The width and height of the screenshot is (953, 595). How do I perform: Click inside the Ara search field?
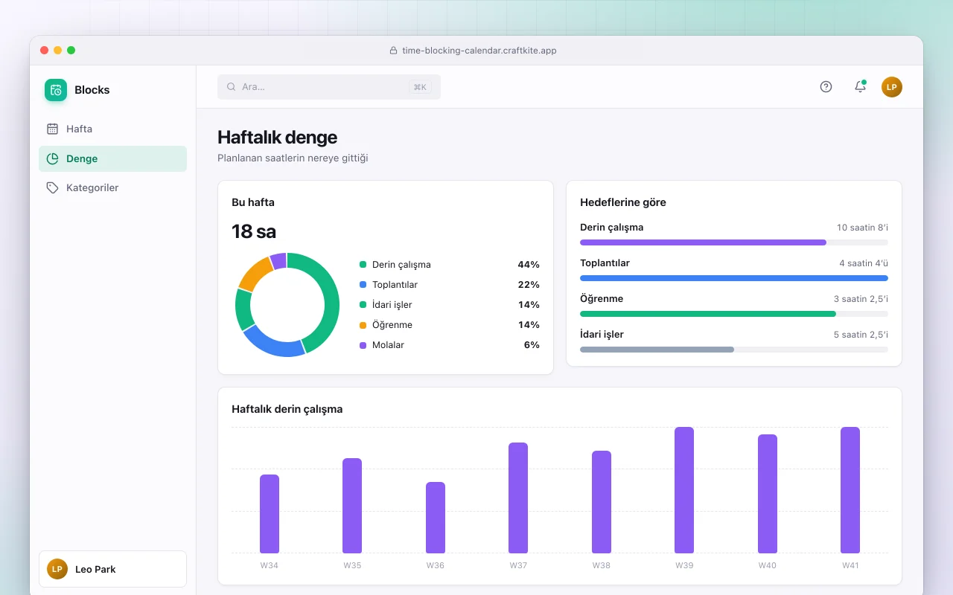click(329, 87)
